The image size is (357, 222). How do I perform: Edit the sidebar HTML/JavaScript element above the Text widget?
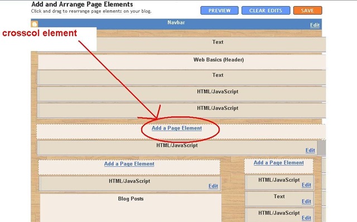306,185
